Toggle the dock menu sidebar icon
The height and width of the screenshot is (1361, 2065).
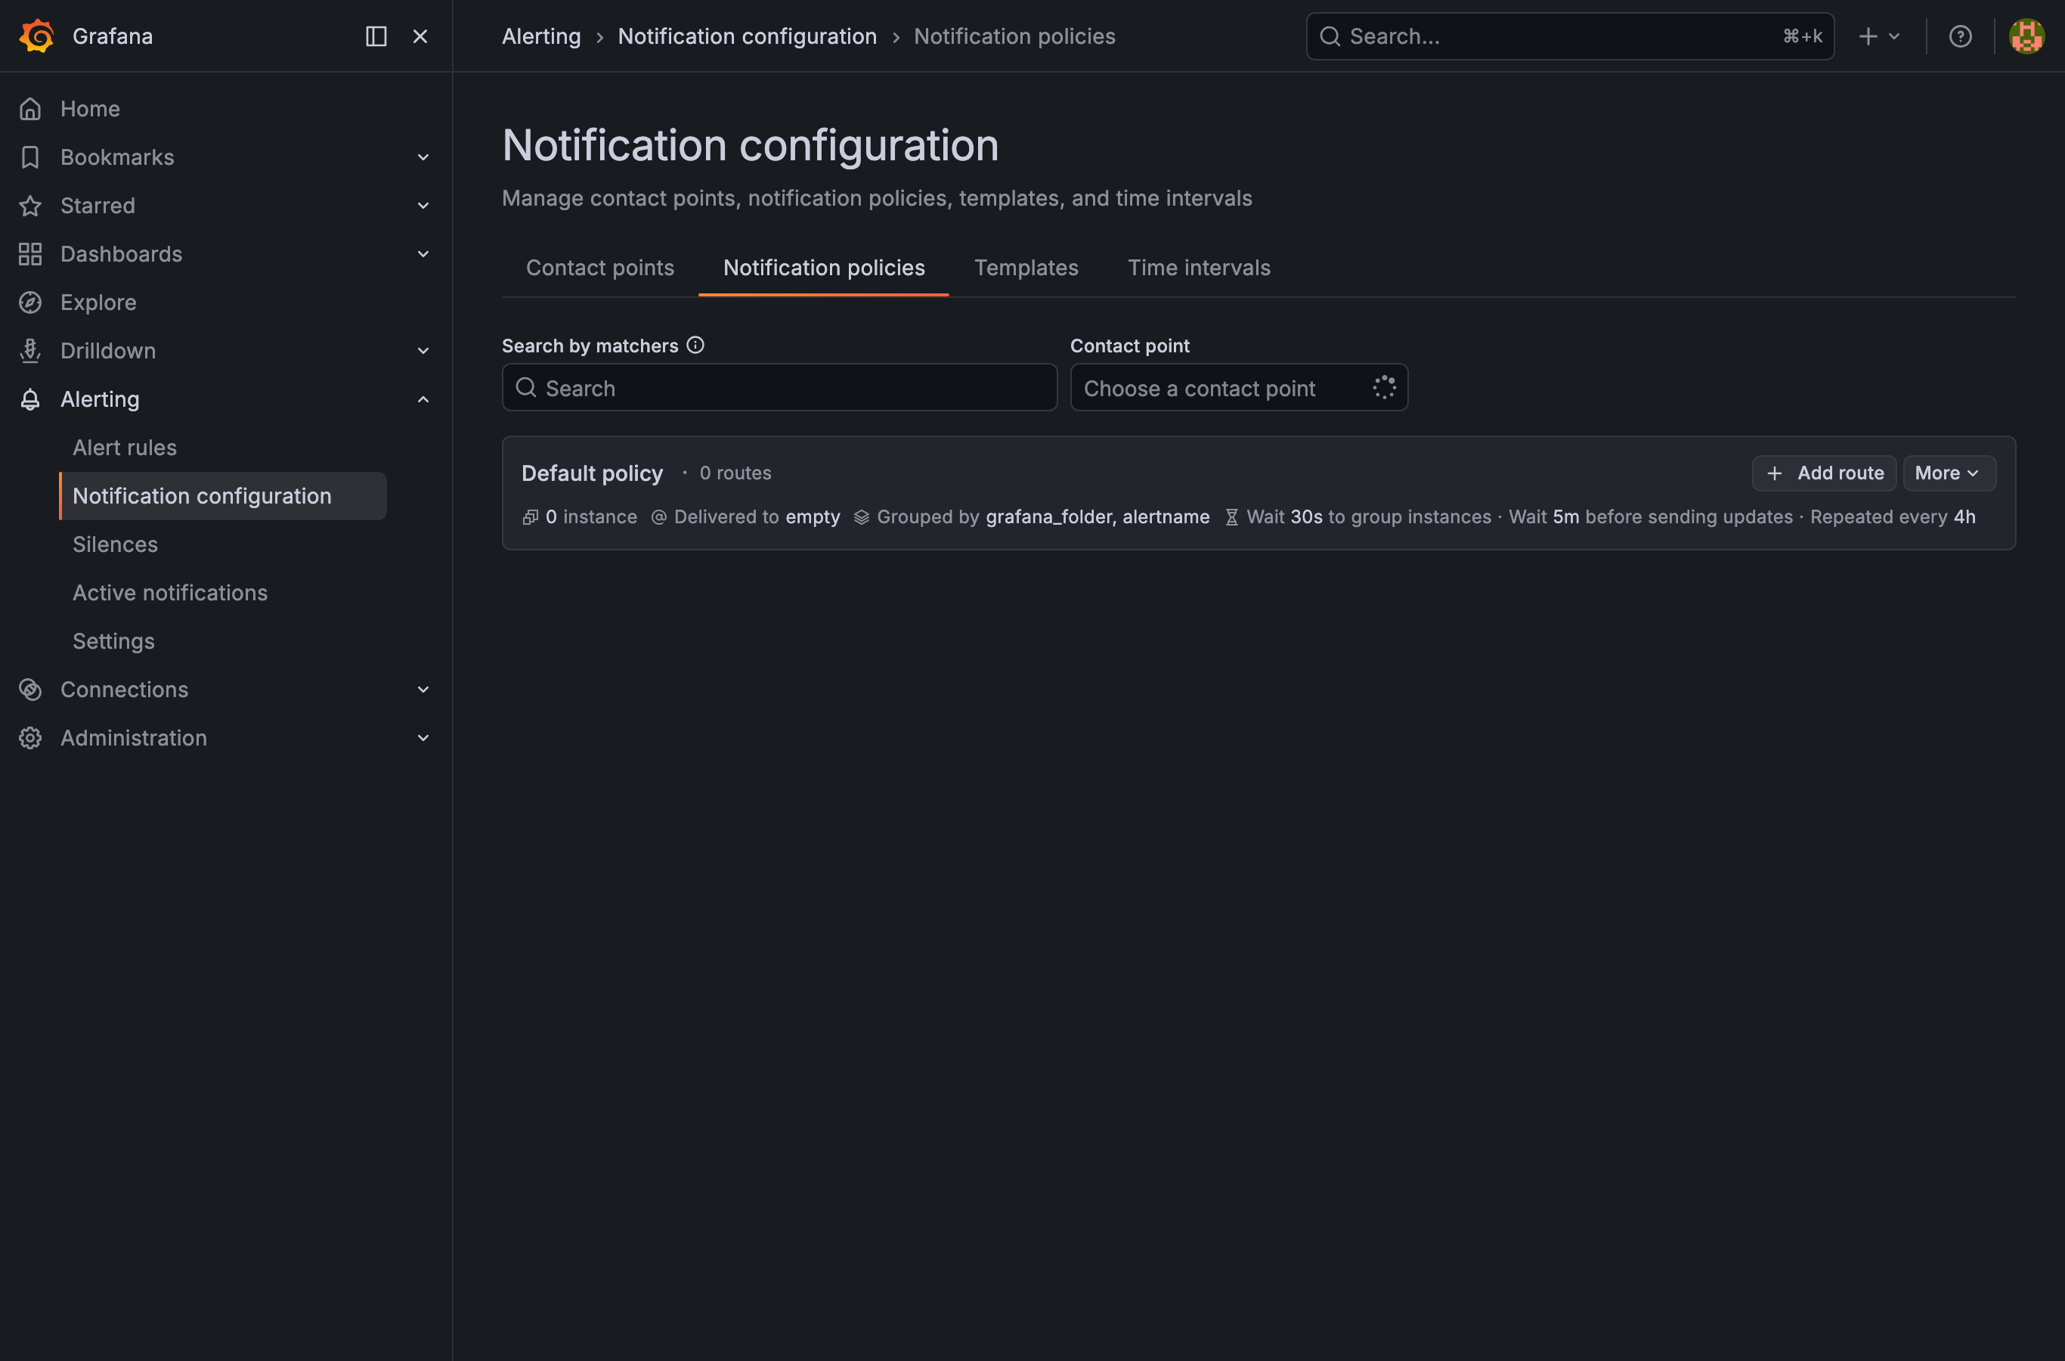[376, 36]
